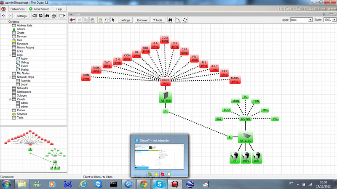Select the red COQ ping node

[x=165, y=39]
